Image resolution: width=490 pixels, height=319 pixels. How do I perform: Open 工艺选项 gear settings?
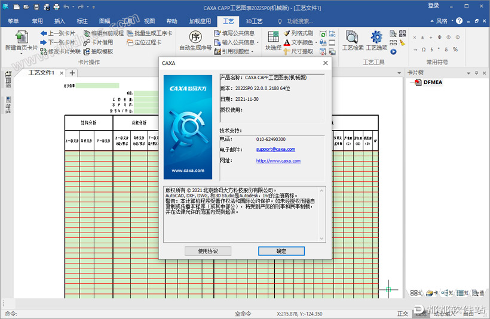pos(376,40)
